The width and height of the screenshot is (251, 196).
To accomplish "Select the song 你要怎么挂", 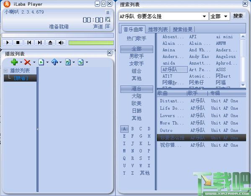I will 202,138.
